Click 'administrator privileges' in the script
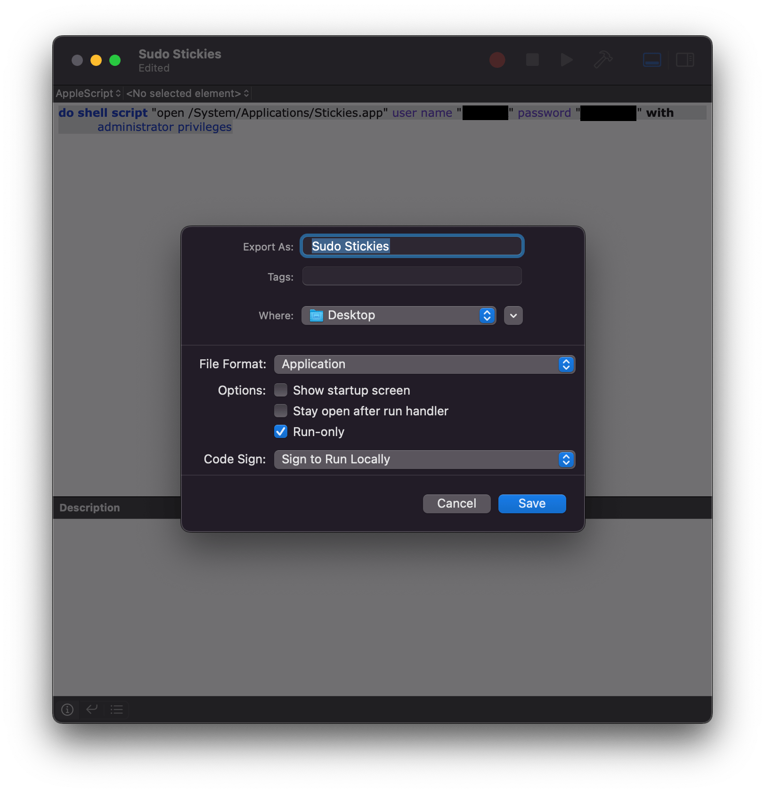The width and height of the screenshot is (765, 793). pos(164,127)
